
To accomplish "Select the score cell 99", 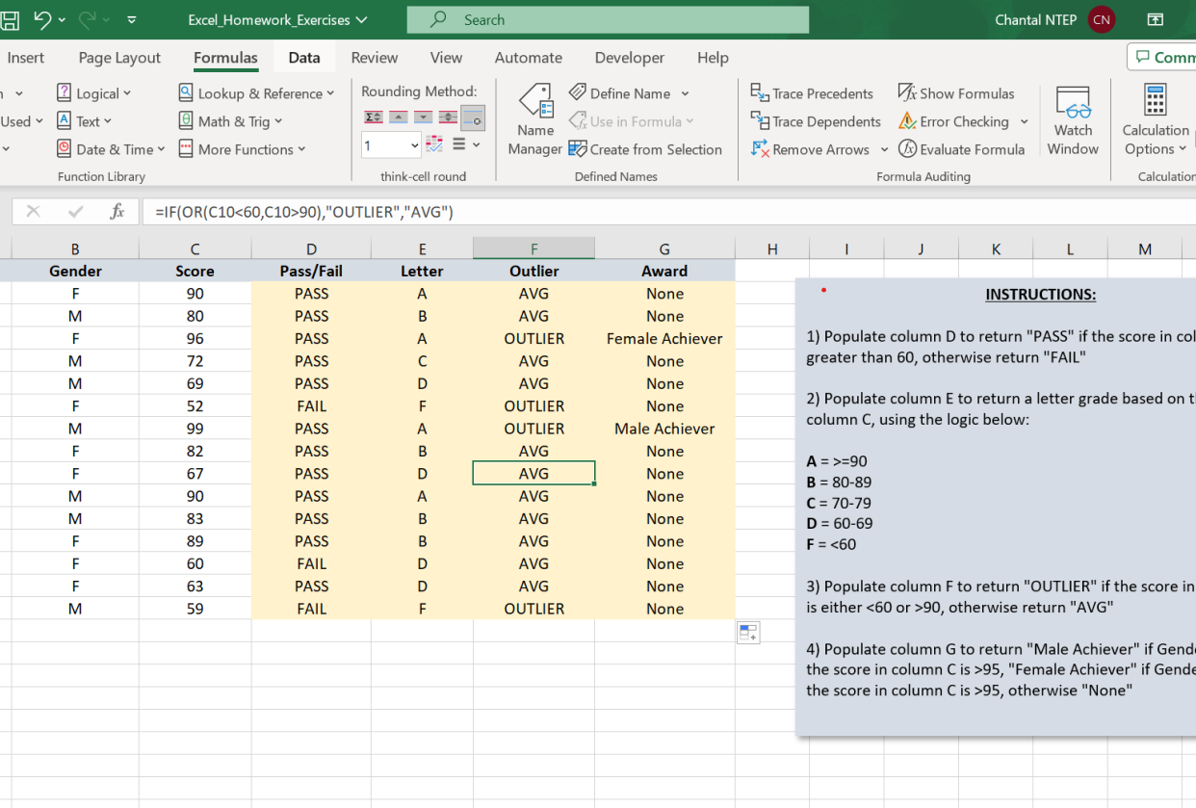I will (x=195, y=429).
